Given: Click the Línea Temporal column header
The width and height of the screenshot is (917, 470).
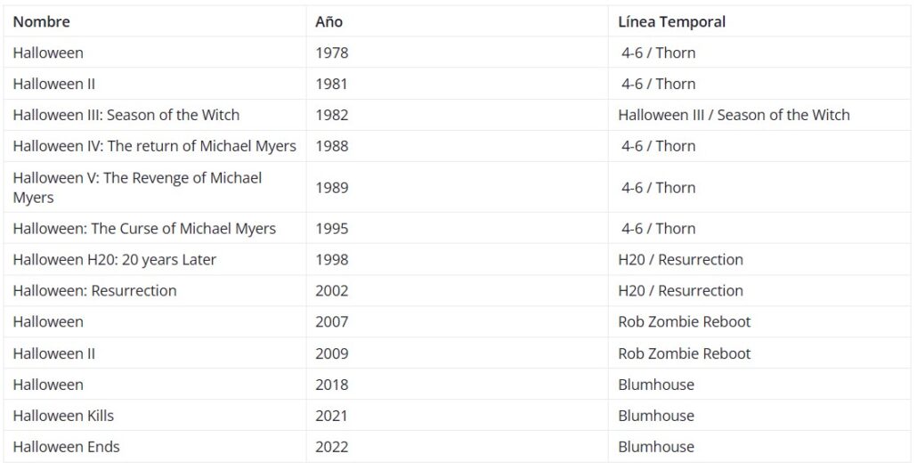Looking at the screenshot, I should (671, 21).
